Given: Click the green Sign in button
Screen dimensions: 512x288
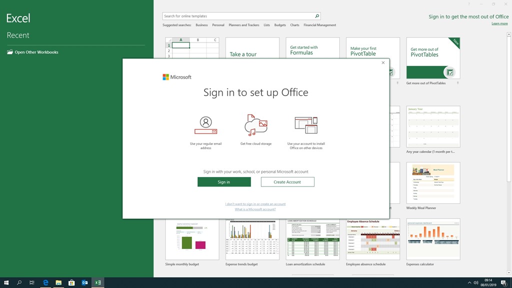Looking at the screenshot, I should 224,182.
